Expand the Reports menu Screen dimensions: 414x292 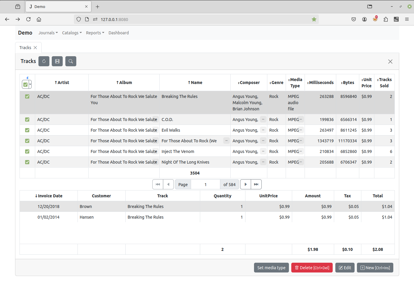pos(95,33)
